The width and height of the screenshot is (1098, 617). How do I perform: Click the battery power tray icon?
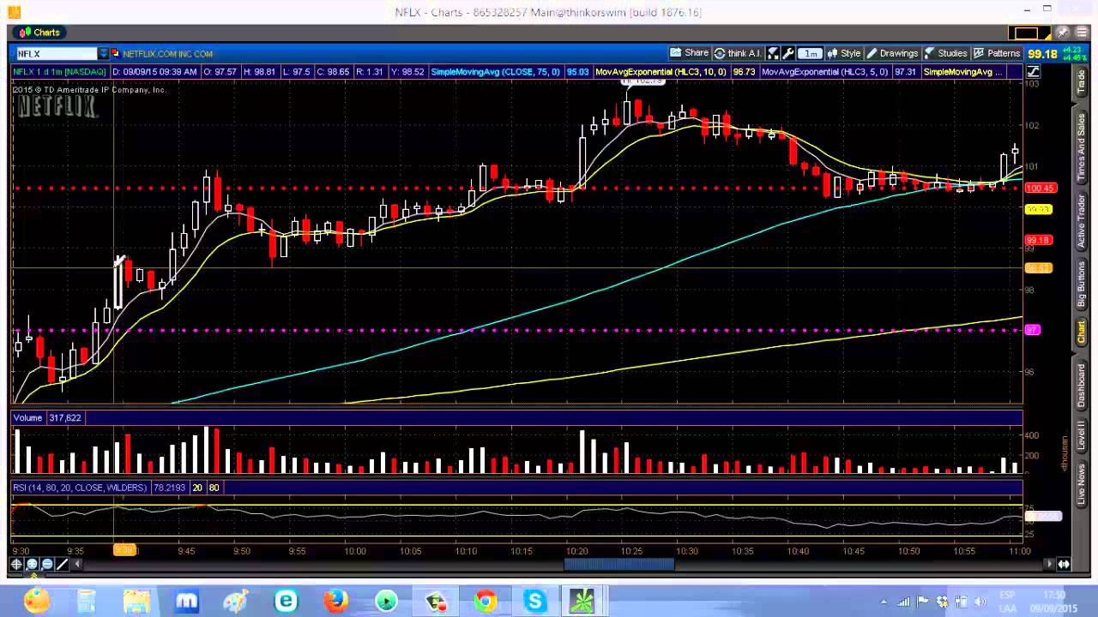[962, 602]
